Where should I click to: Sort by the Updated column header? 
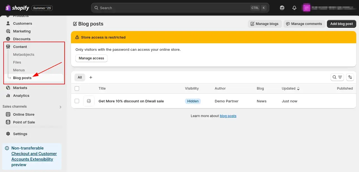coord(290,88)
